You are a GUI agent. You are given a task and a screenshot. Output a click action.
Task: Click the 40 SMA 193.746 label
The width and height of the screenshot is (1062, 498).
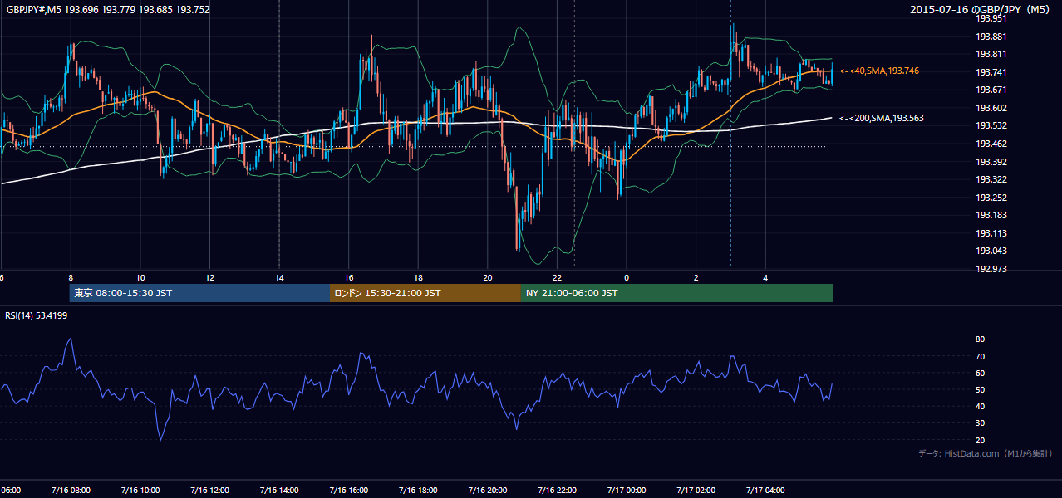pos(879,71)
